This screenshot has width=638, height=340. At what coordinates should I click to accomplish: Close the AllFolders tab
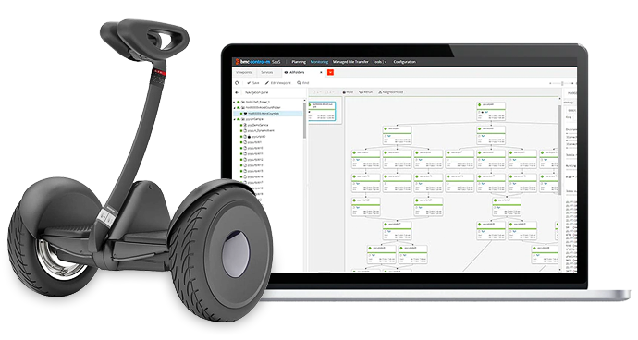coord(321,72)
